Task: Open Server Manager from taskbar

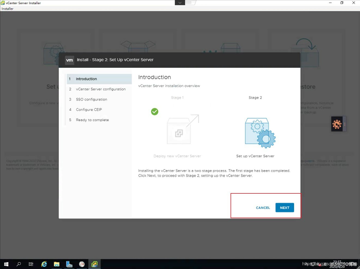Action: coord(69,264)
